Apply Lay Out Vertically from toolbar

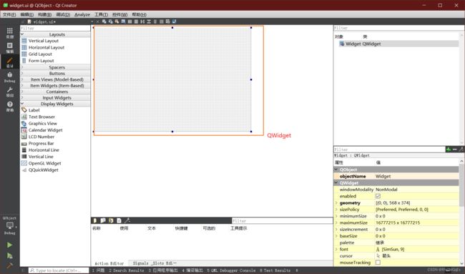(136, 21)
